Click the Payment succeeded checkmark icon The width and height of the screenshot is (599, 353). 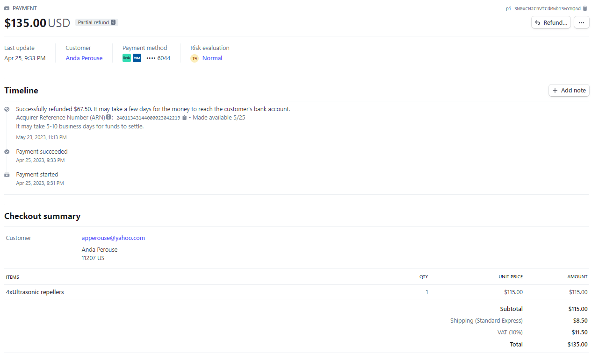pos(7,152)
